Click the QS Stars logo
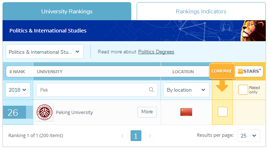This screenshot has height=149, width=268. 249,71
